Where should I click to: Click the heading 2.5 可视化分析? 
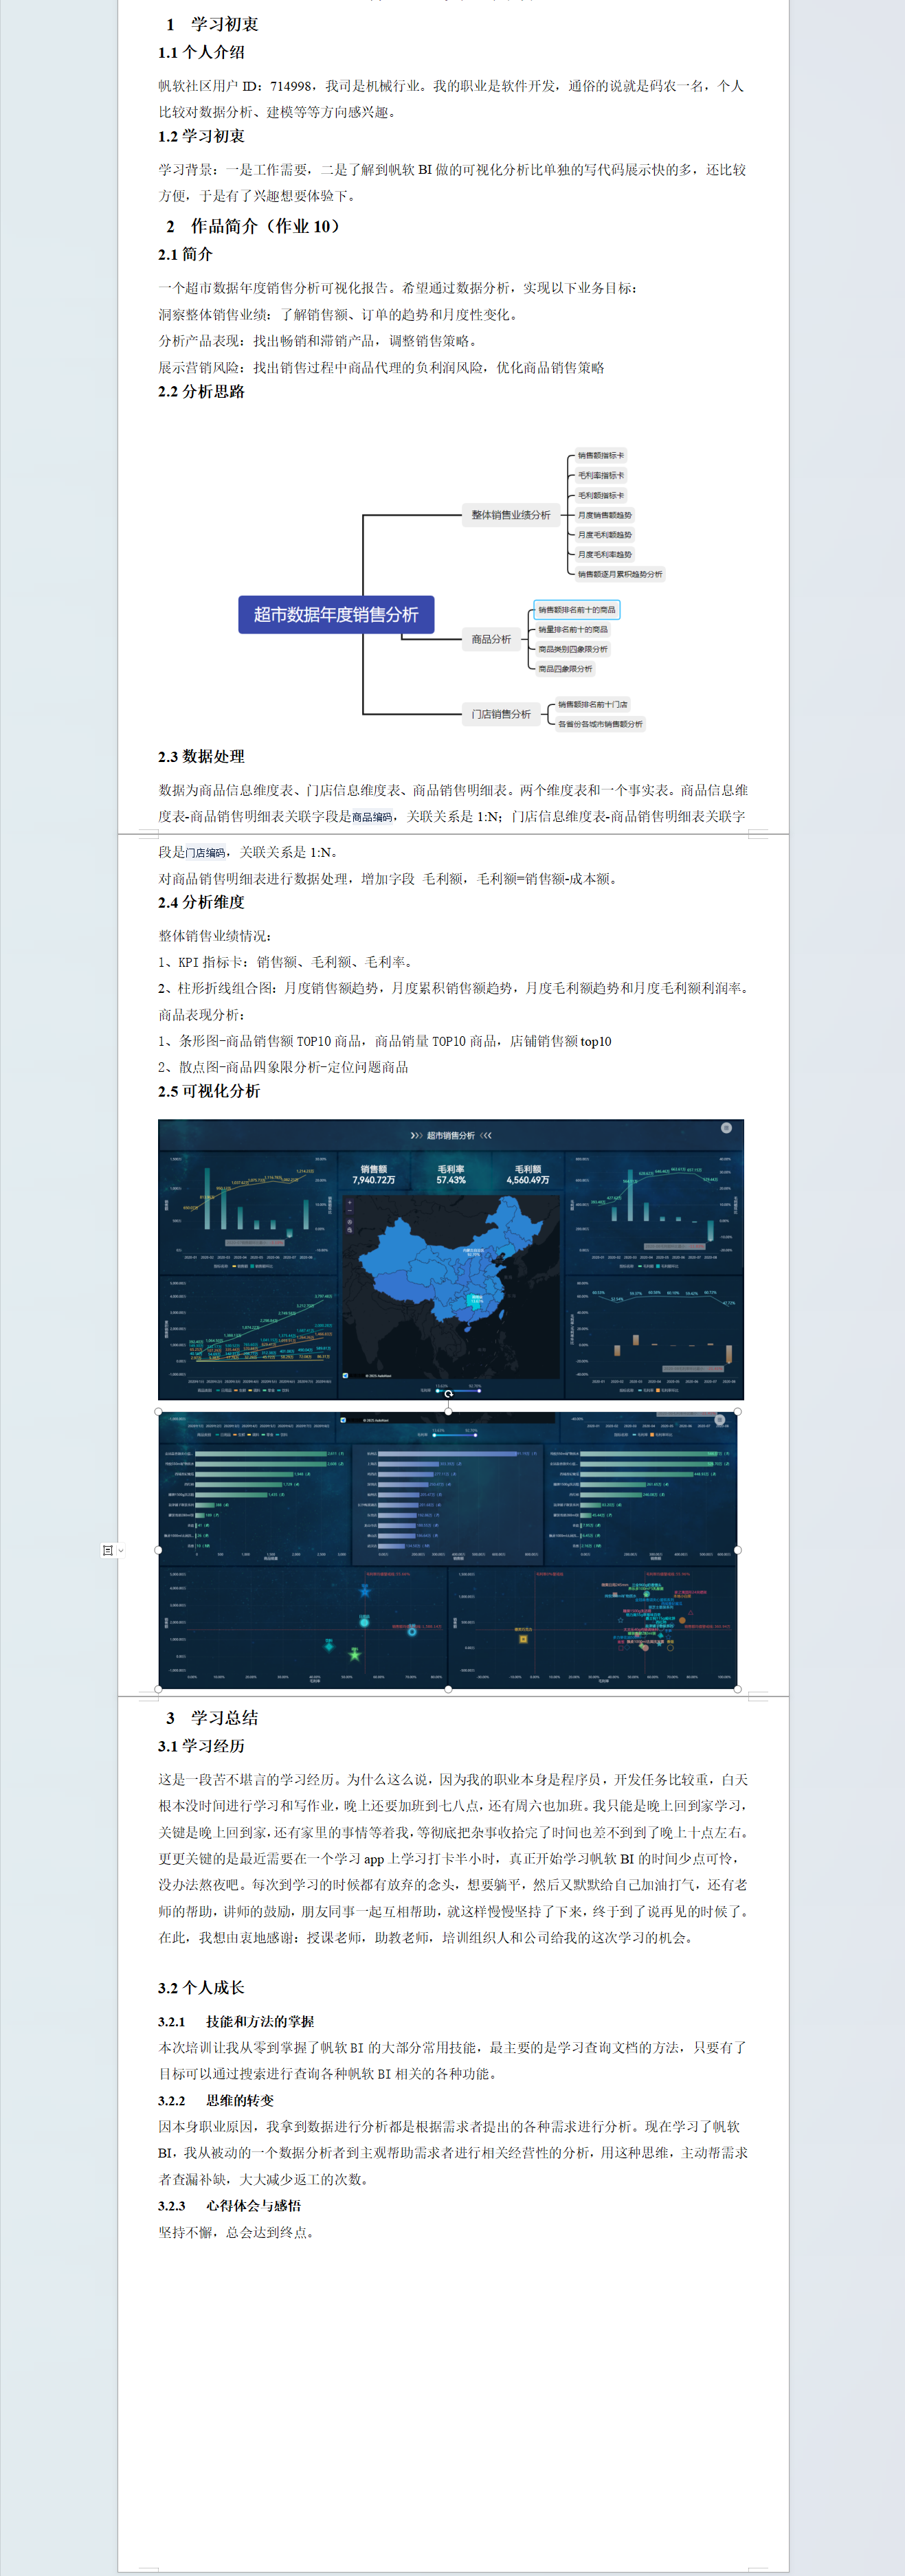click(x=209, y=1091)
